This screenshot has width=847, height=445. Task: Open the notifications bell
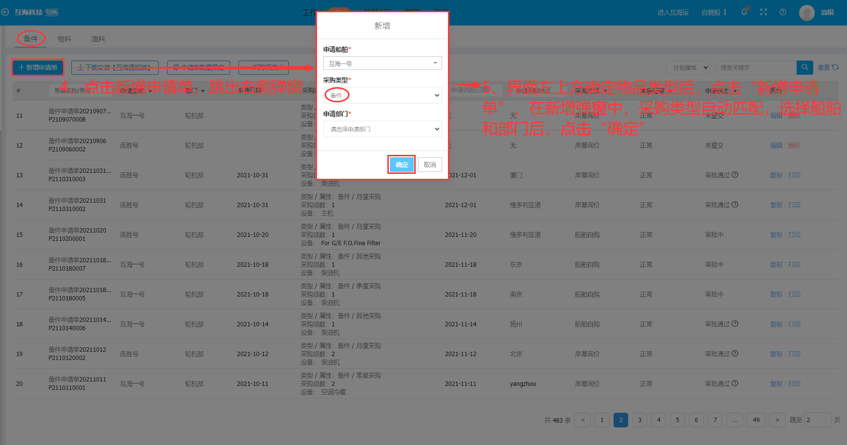tap(744, 12)
